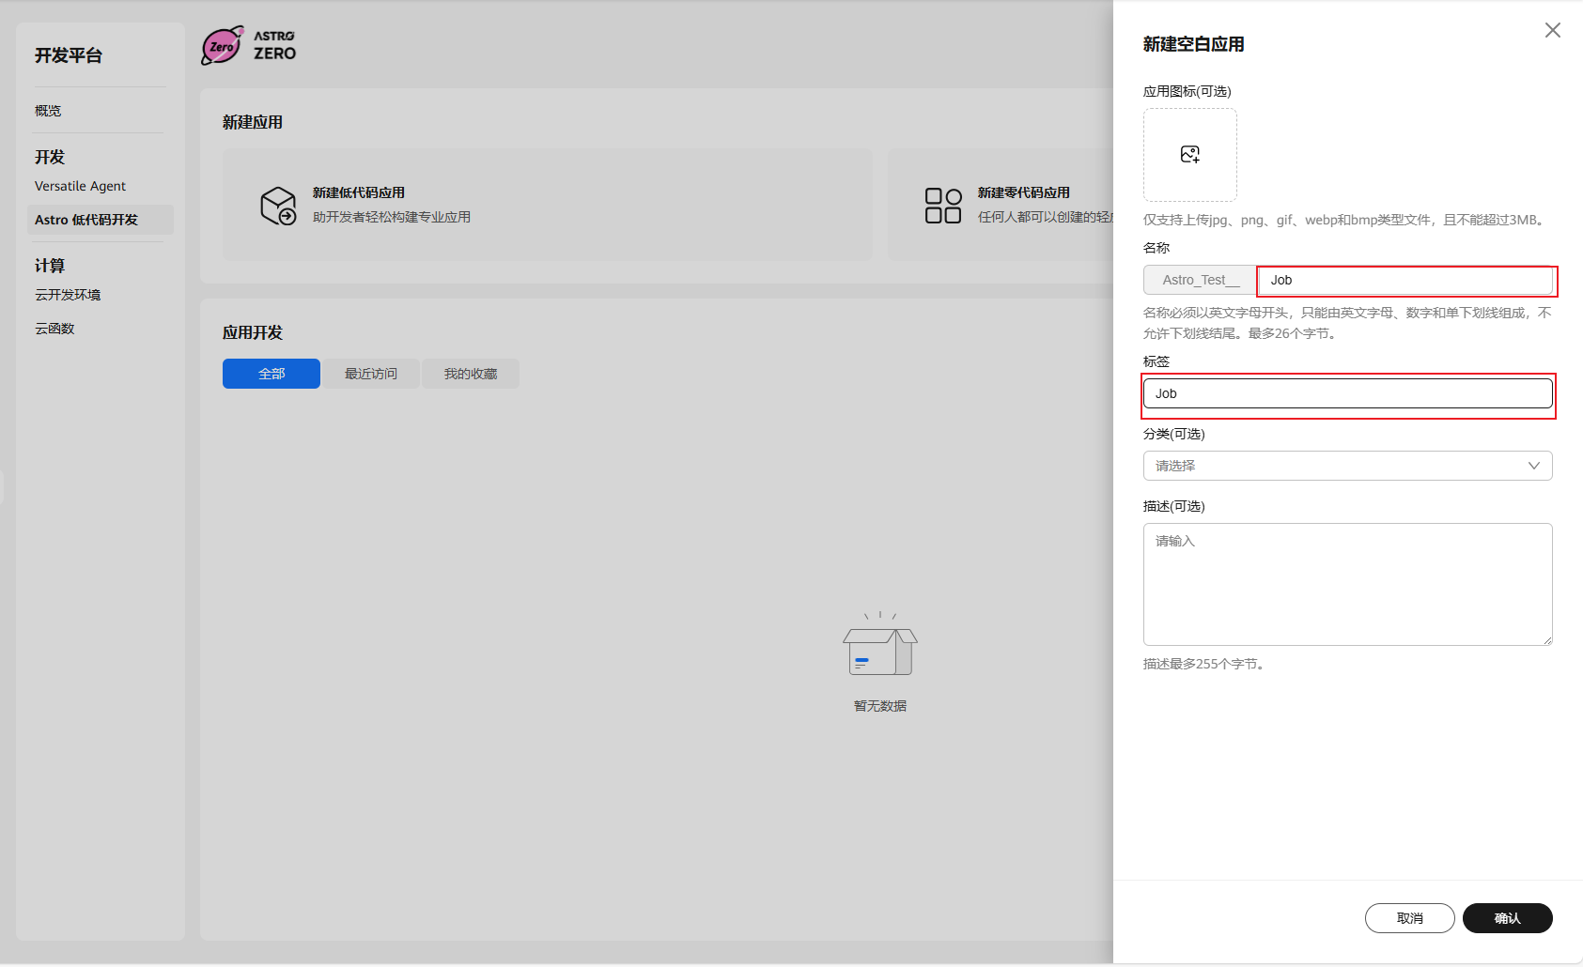Click the 应用开发 section heading

[x=253, y=332]
